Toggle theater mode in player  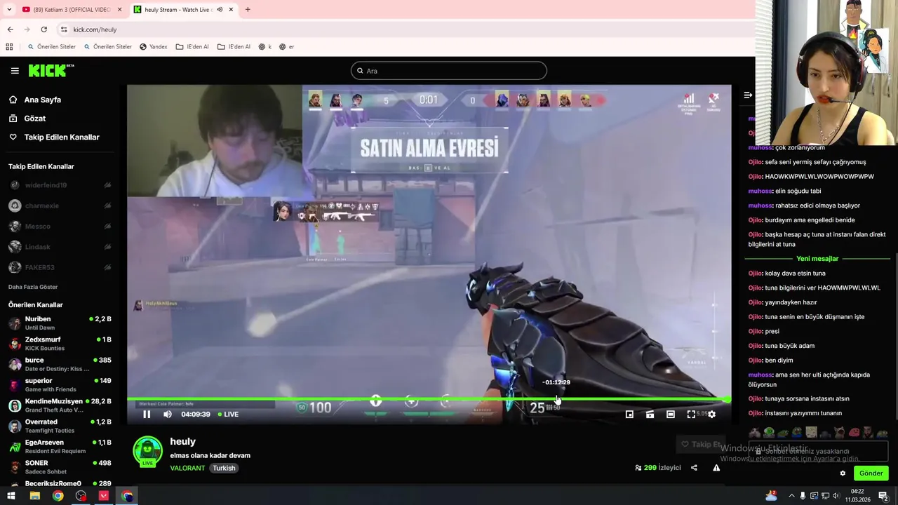pos(671,415)
